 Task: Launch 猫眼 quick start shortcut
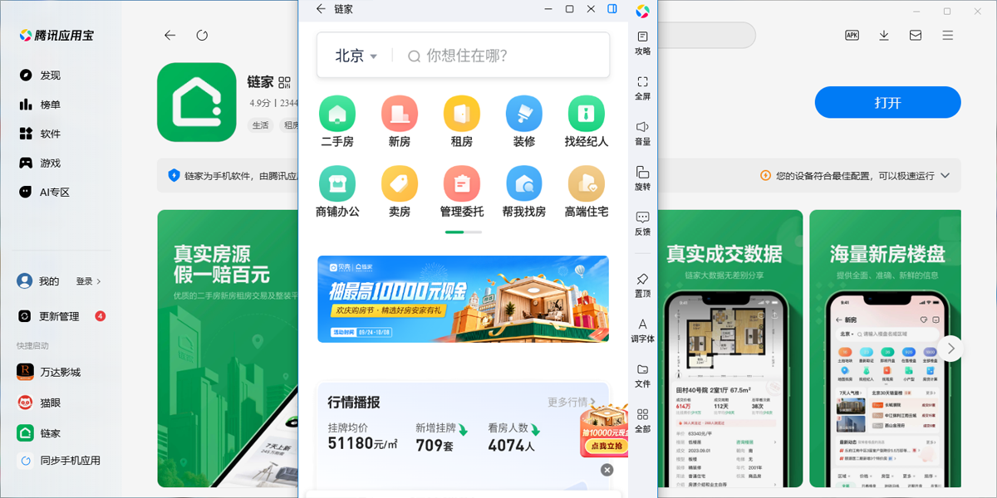(40, 403)
